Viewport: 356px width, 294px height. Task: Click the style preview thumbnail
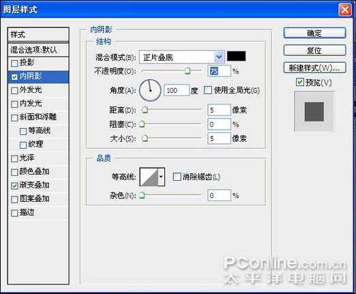314,111
